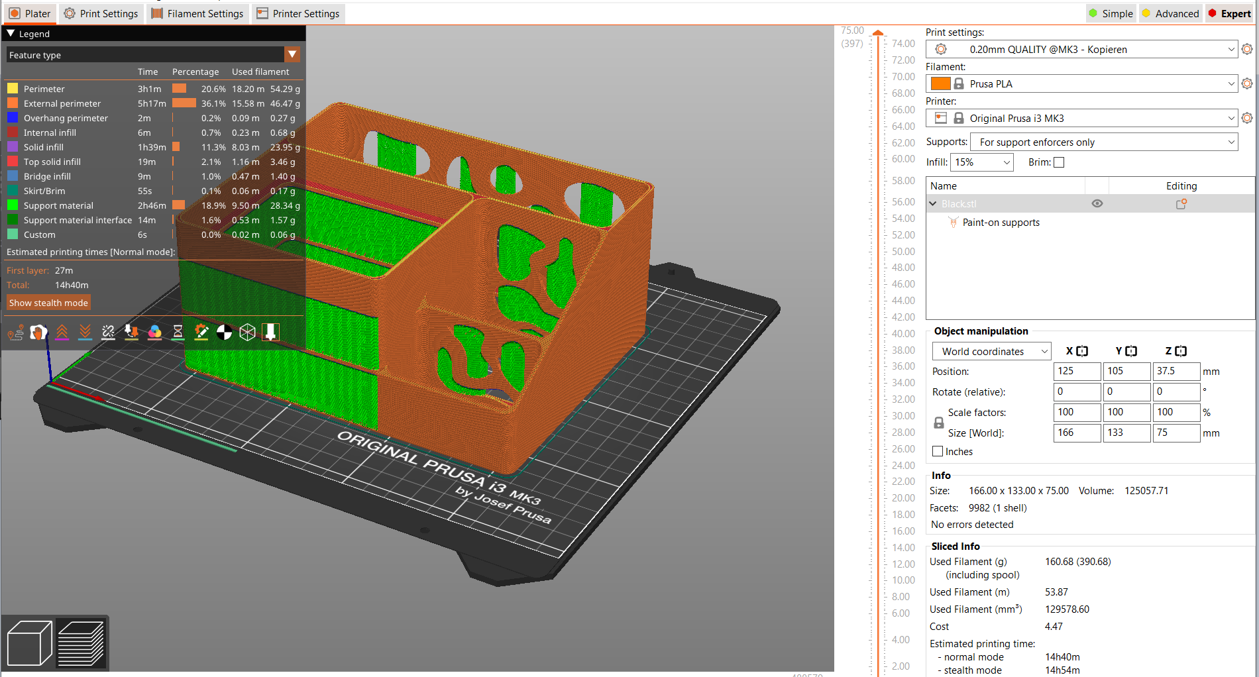The image size is (1259, 677).
Task: Click the Editing column header
Action: coord(1181,186)
